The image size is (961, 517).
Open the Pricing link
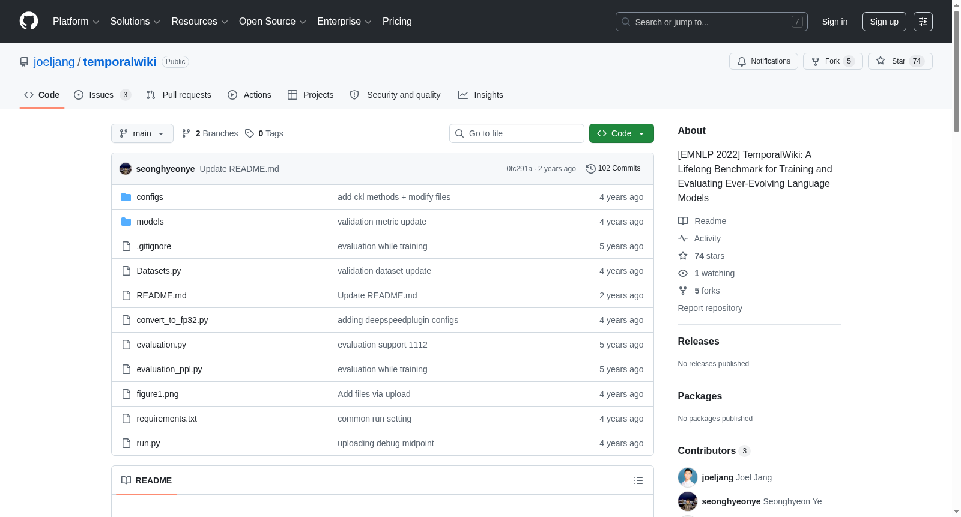[397, 22]
